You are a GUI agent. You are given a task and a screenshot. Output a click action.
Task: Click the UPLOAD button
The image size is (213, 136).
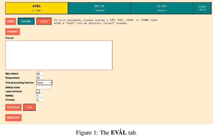26,21
